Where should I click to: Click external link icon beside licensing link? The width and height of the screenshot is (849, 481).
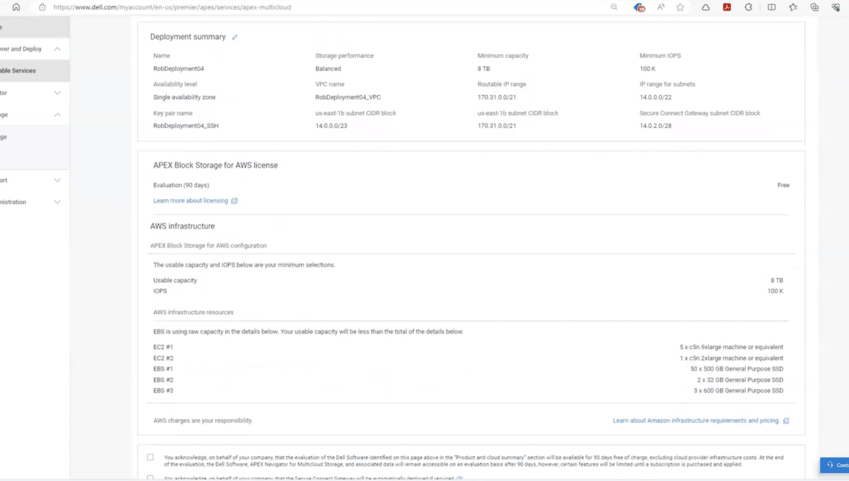(234, 201)
